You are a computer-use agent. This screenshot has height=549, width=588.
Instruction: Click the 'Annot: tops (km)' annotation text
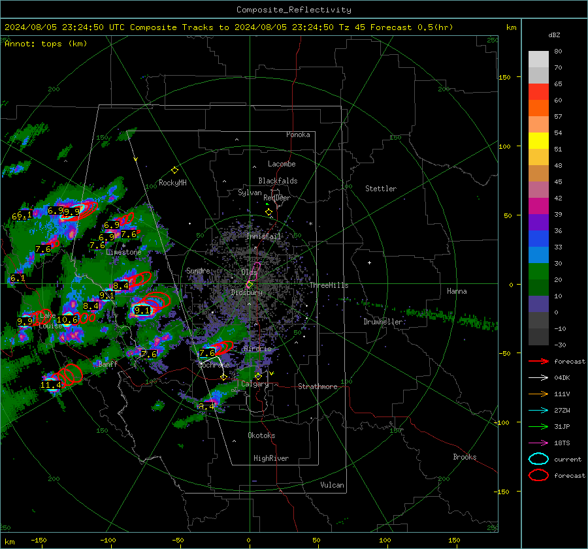tap(46, 44)
